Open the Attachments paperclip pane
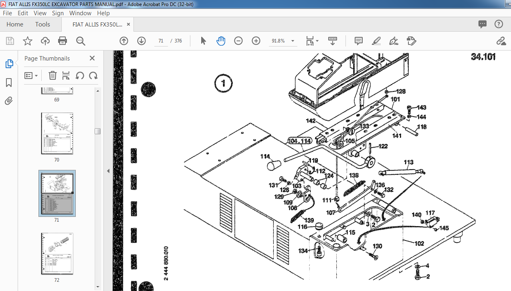Screen dimensions: 511x291 pyautogui.click(x=9, y=101)
